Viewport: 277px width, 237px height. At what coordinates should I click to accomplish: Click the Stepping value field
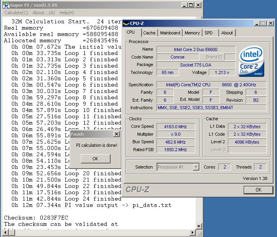(256, 92)
